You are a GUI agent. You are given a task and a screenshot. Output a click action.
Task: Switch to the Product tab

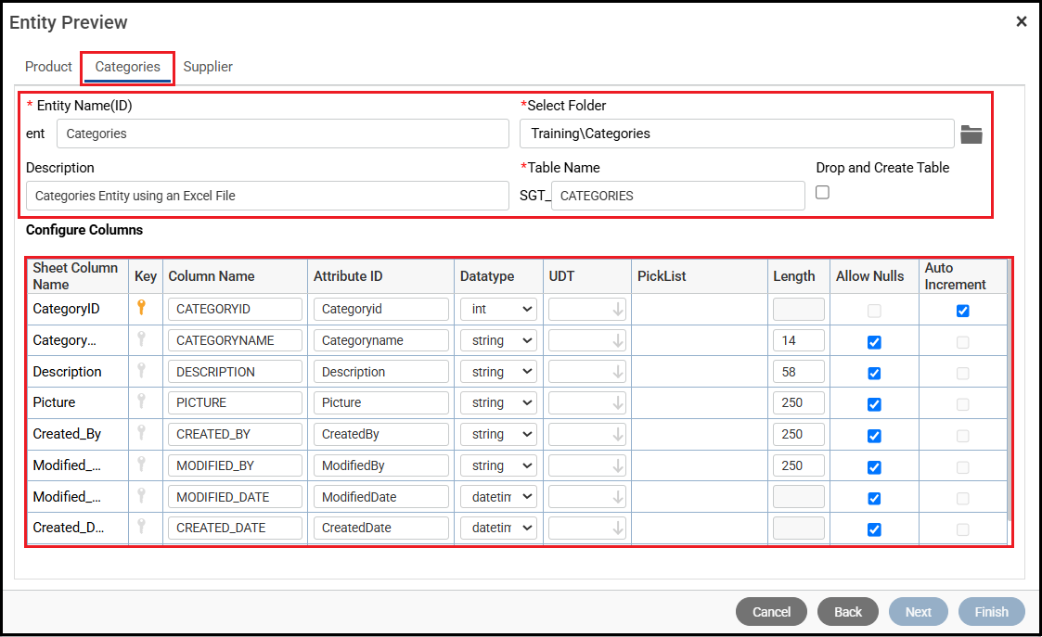click(48, 67)
